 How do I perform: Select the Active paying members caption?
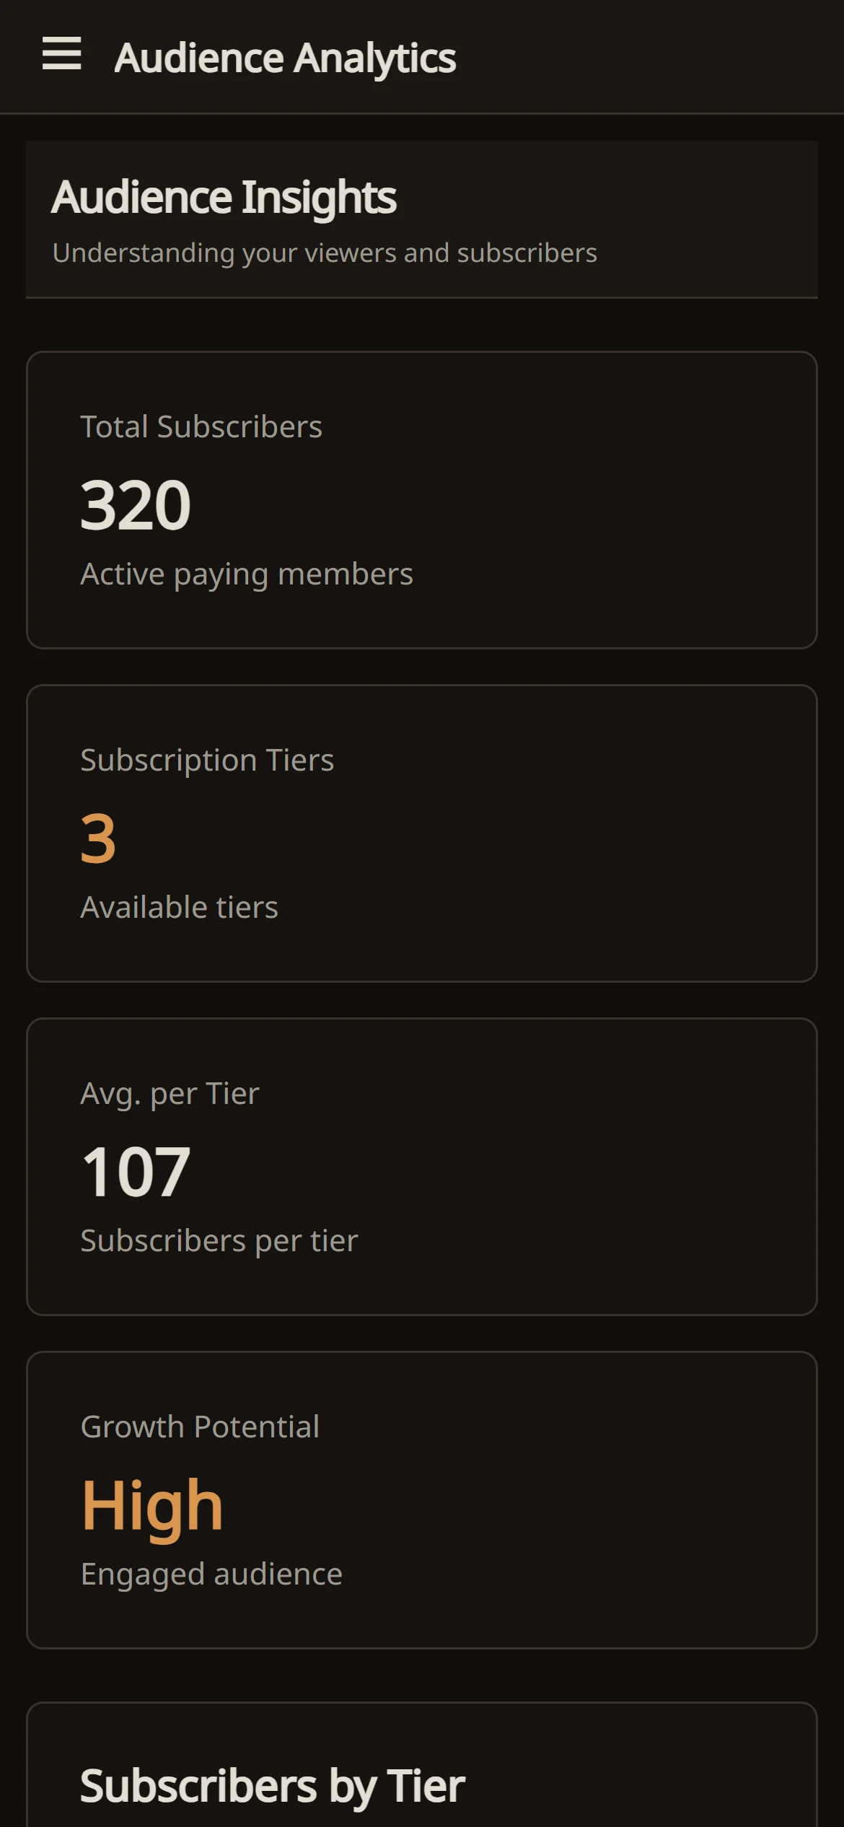point(247,574)
